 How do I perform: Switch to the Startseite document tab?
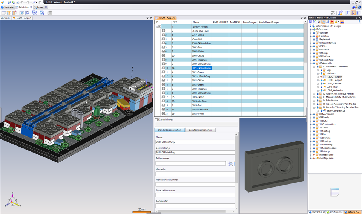5,18
